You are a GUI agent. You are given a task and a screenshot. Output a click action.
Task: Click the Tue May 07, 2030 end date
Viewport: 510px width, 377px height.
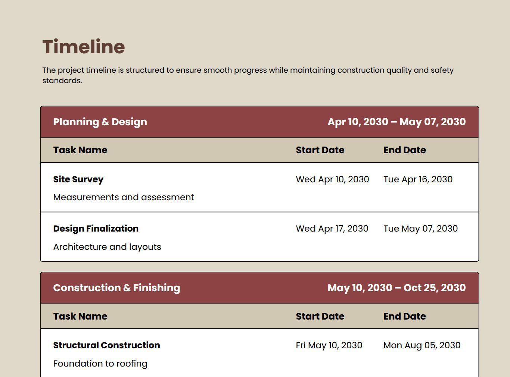[420, 229]
